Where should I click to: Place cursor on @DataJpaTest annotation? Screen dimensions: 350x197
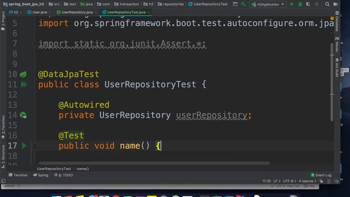(x=68, y=74)
